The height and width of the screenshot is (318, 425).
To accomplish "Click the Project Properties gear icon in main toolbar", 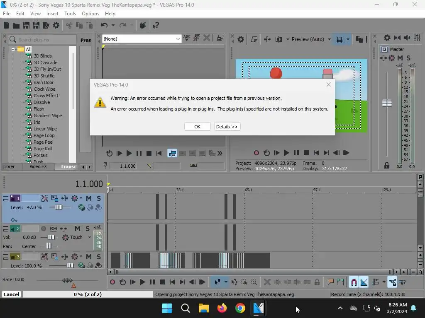I will coord(56,25).
